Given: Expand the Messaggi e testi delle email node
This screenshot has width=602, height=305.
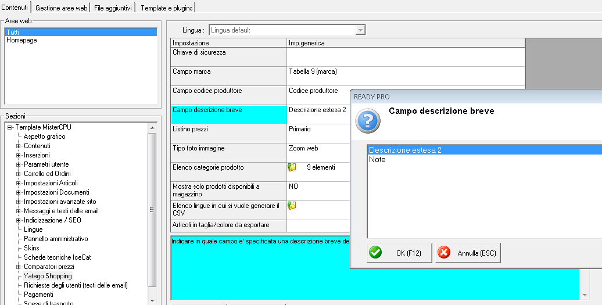Looking at the screenshot, I should [x=18, y=211].
